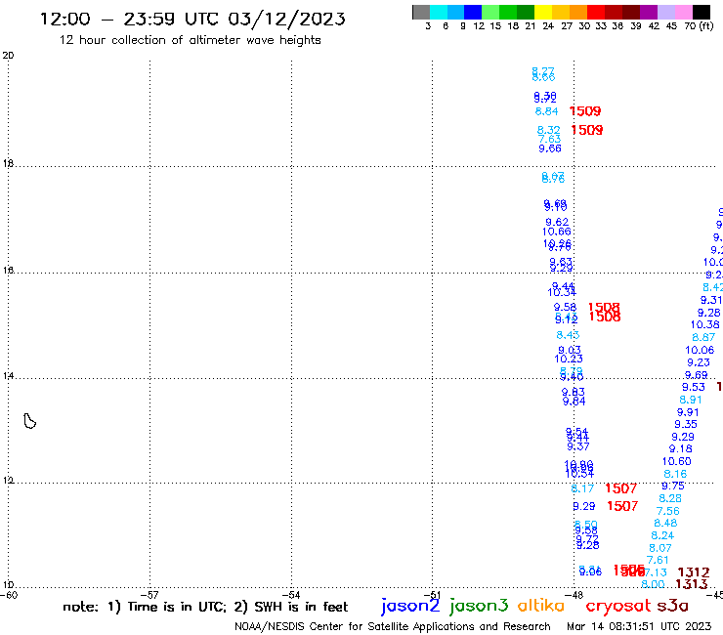Select the jason3 satellite label
Viewport: 723px width, 635px height.
[479, 606]
